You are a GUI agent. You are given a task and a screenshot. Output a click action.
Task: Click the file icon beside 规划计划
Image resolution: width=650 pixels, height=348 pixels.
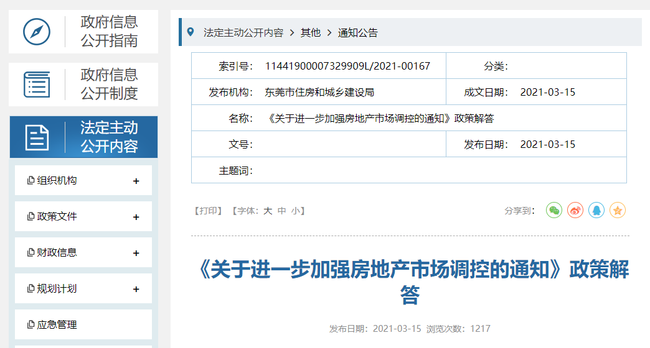tap(31, 288)
